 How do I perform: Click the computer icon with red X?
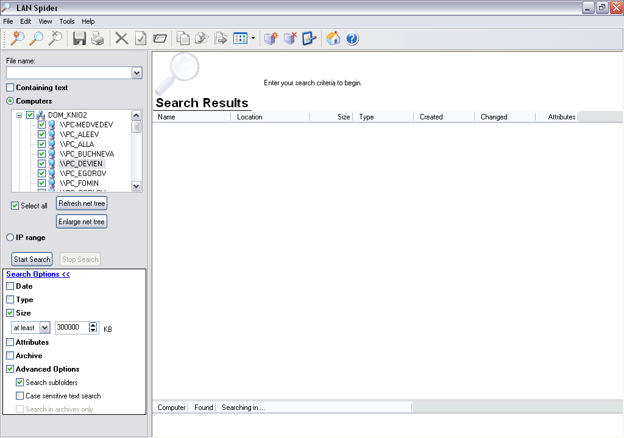290,38
